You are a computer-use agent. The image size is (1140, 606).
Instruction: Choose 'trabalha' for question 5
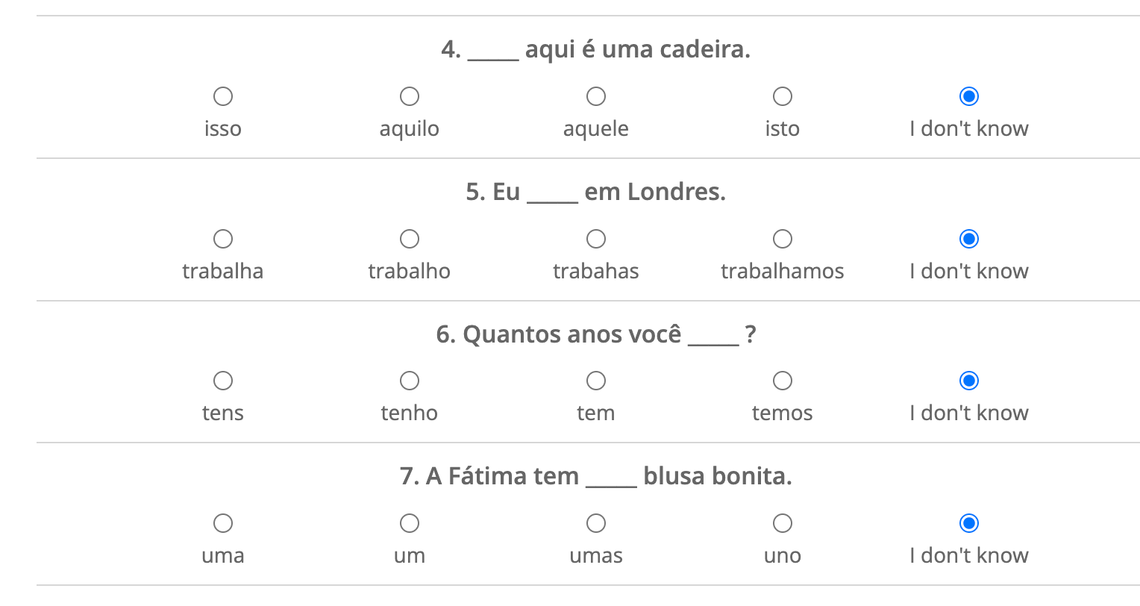pos(223,239)
